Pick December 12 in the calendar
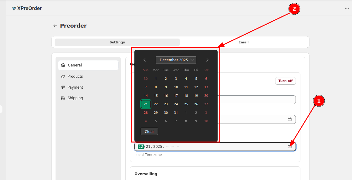Image resolution: width=352 pixels, height=180 pixels. pos(196,87)
